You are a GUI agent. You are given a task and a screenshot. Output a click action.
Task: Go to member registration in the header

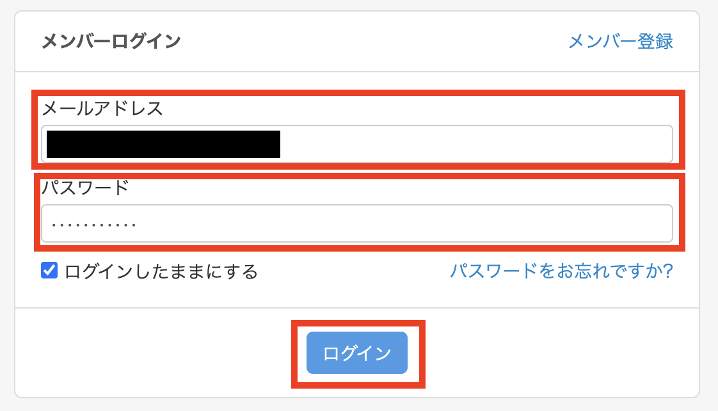coord(620,42)
